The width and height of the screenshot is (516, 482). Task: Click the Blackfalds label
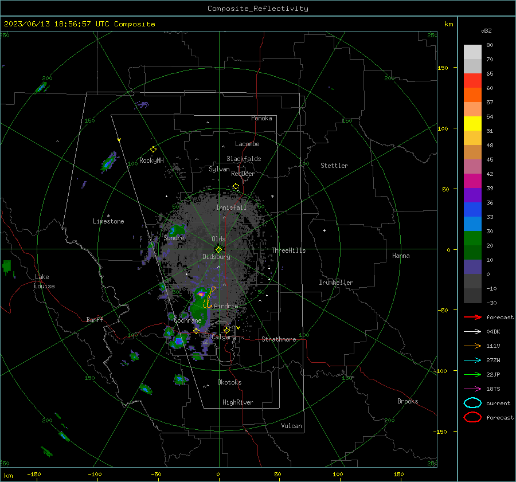(x=244, y=159)
